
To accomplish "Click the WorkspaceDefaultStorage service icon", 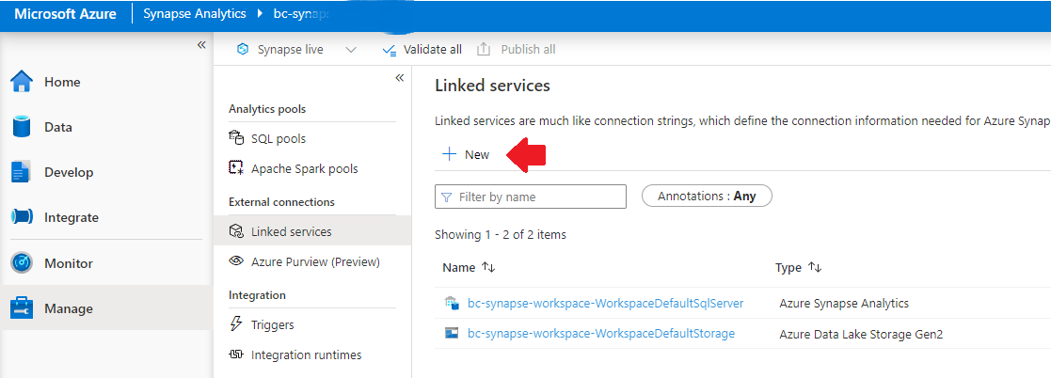I will [451, 333].
